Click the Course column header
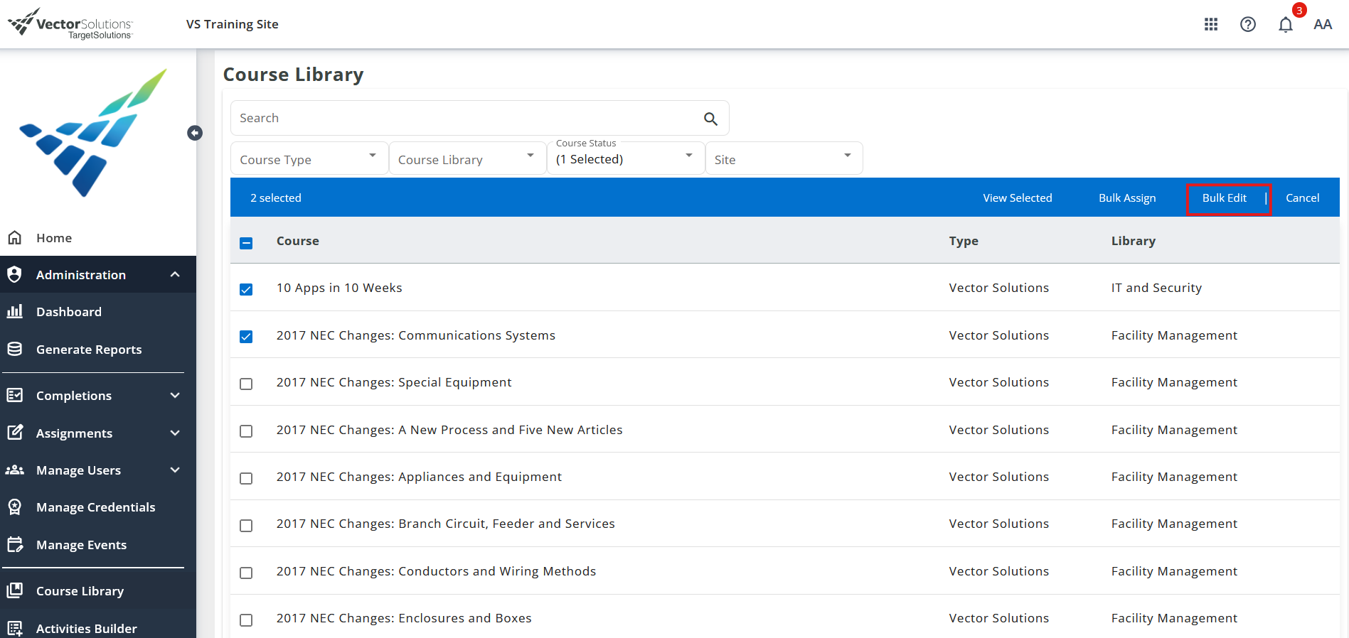This screenshot has width=1349, height=638. [x=297, y=241]
